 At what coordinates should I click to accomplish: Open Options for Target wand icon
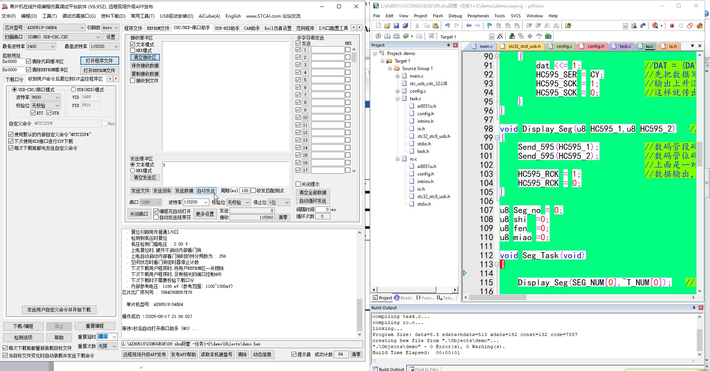click(500, 36)
